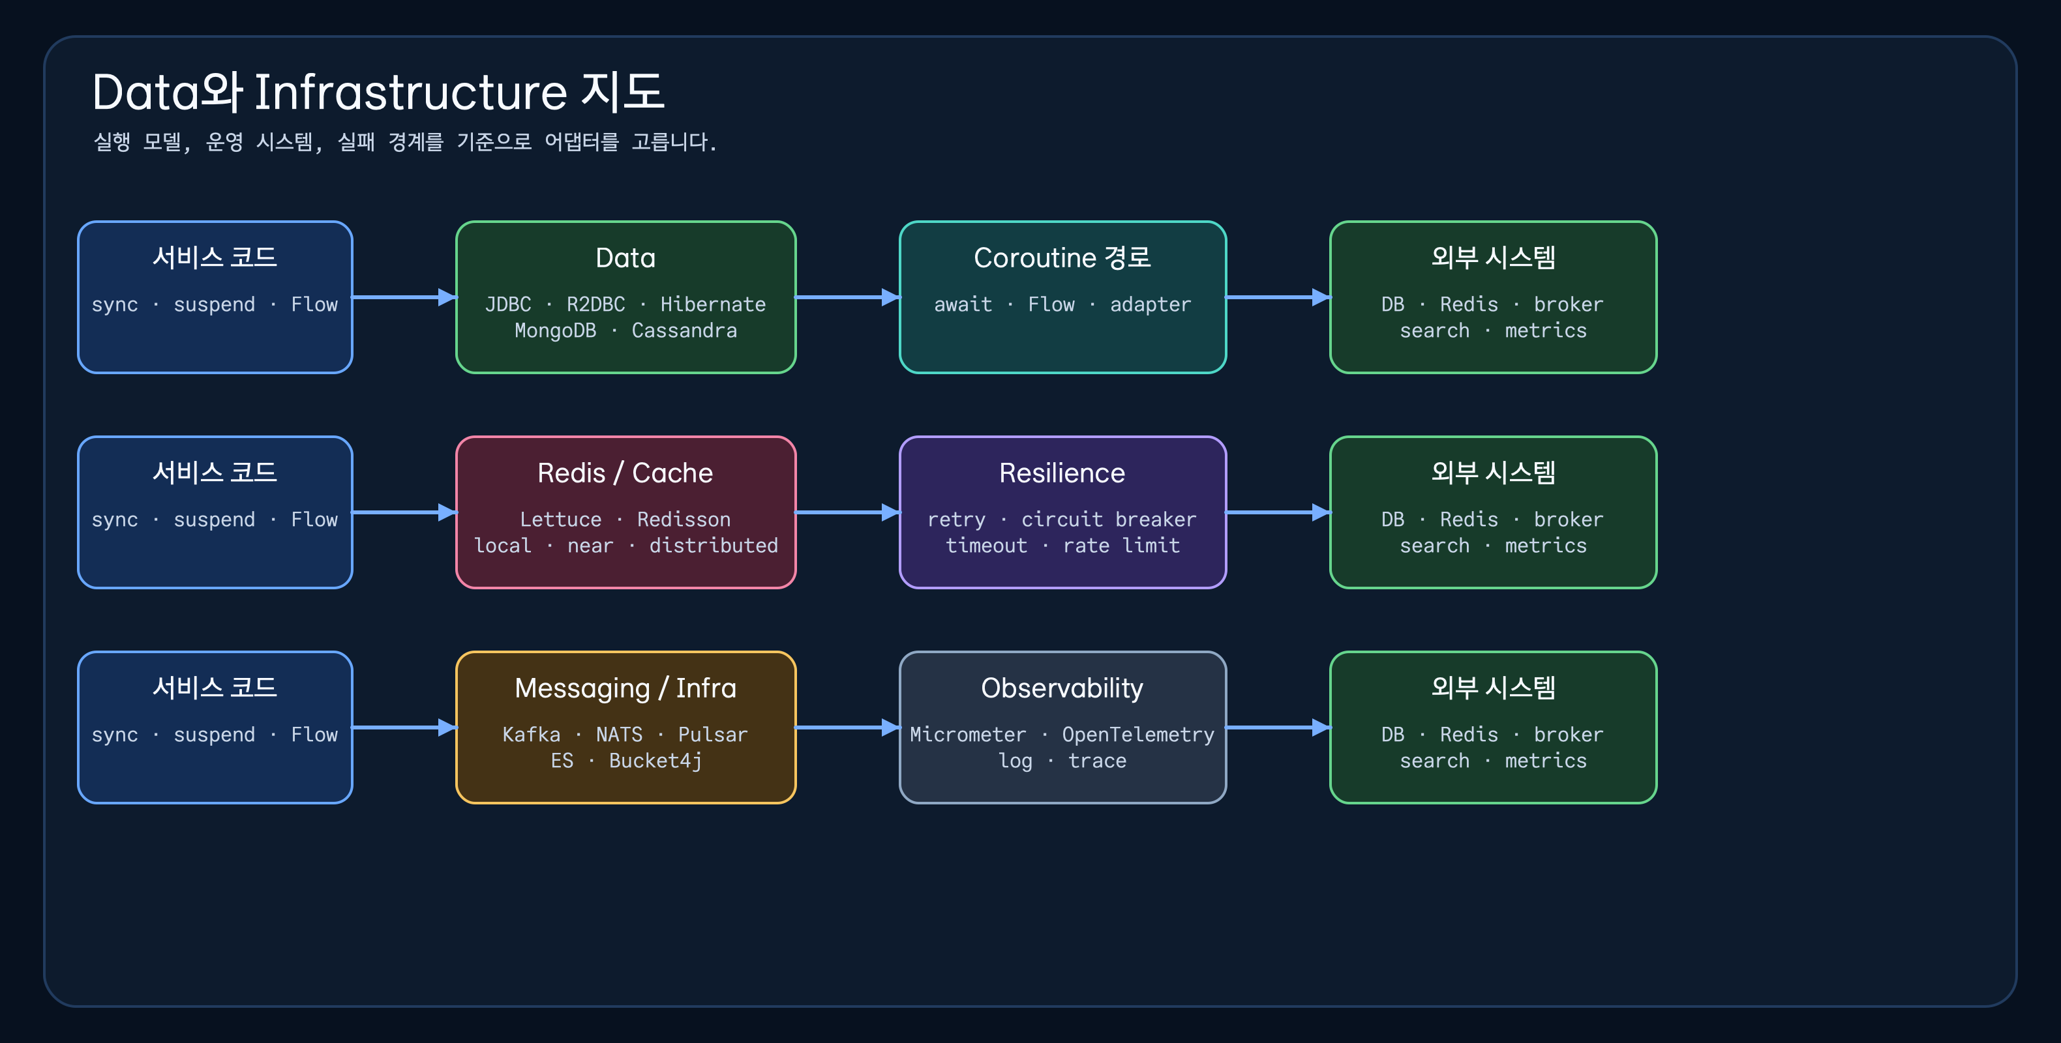Click the "Redis / Cache" heading

(x=625, y=473)
